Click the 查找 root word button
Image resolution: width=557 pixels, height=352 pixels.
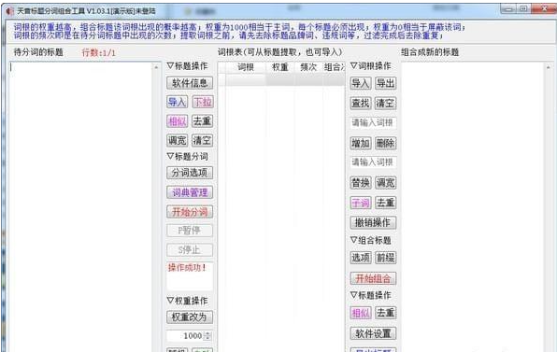pos(361,104)
